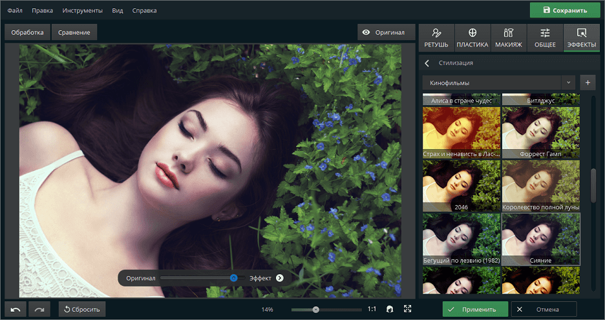This screenshot has width=605, height=320.
Task: Add a new preset with plus button
Action: tap(588, 83)
